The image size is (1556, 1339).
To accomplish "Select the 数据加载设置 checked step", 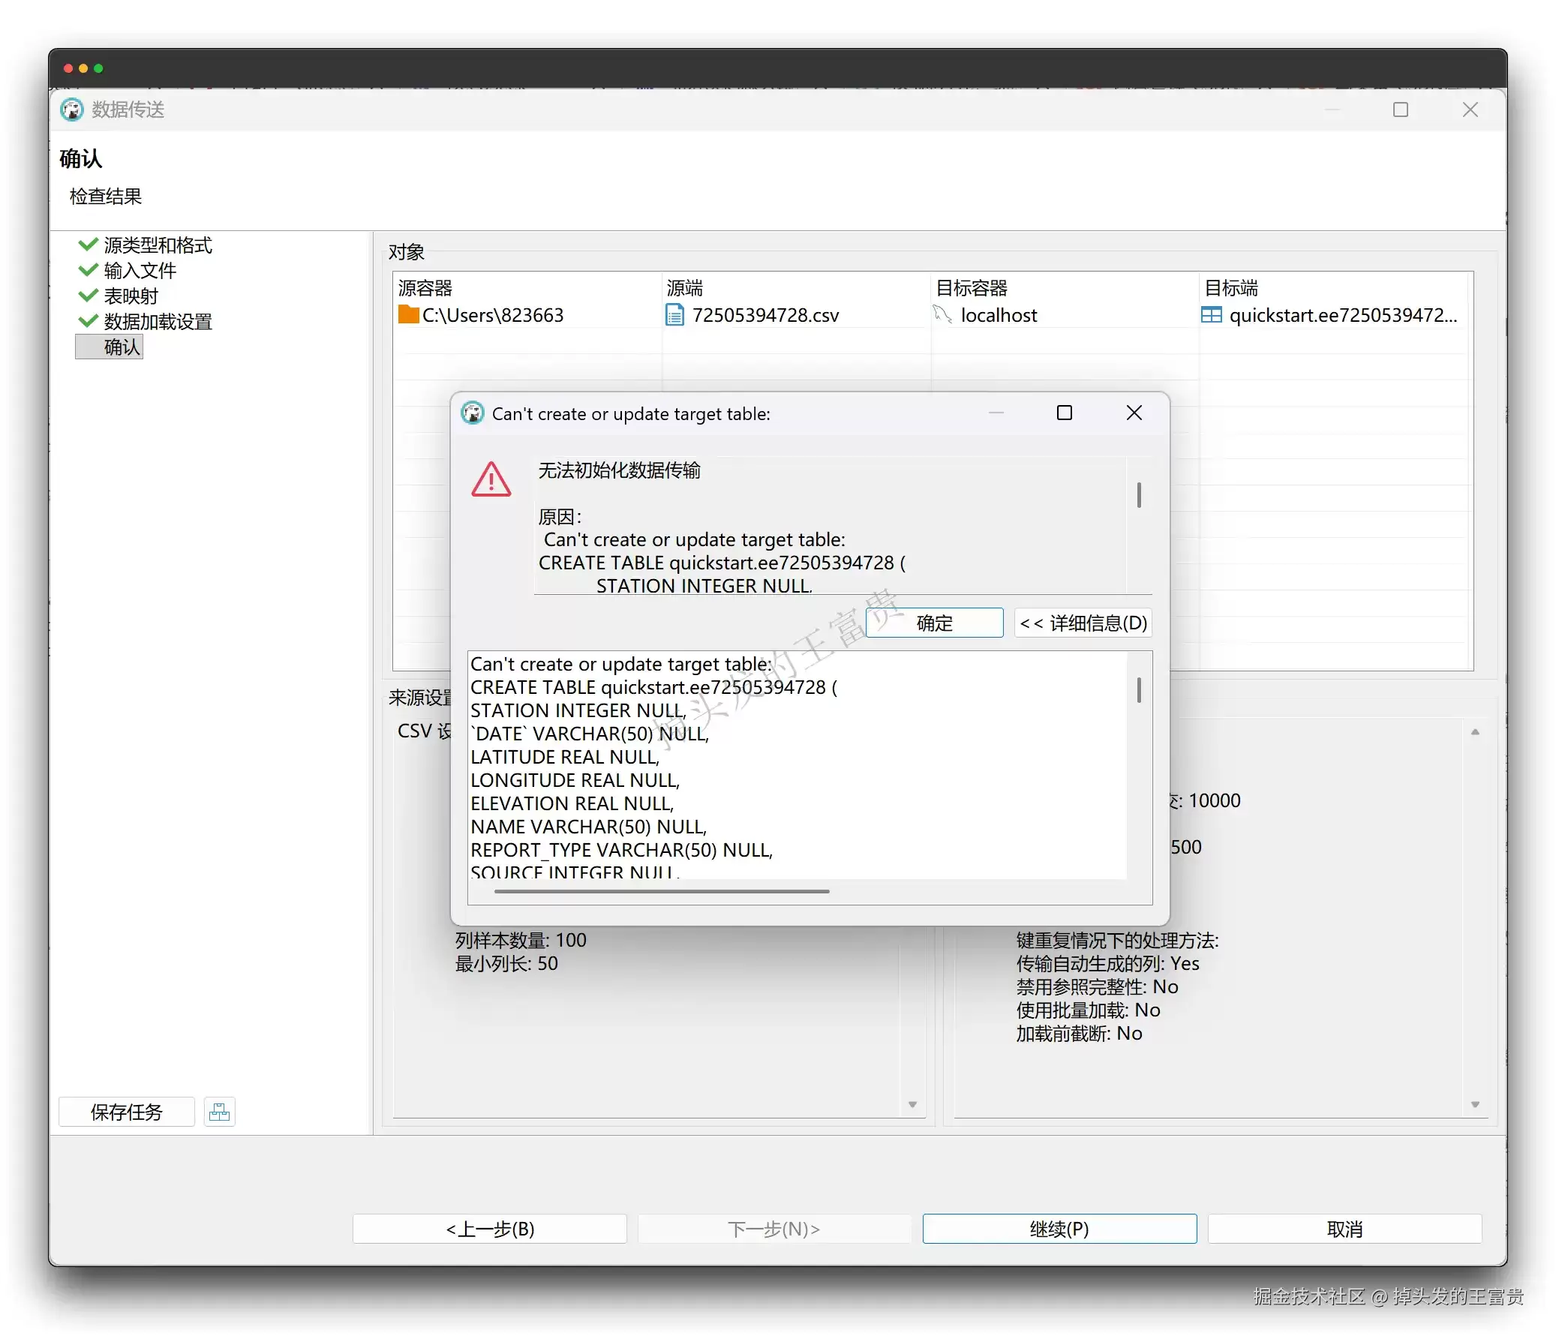I will (x=145, y=321).
